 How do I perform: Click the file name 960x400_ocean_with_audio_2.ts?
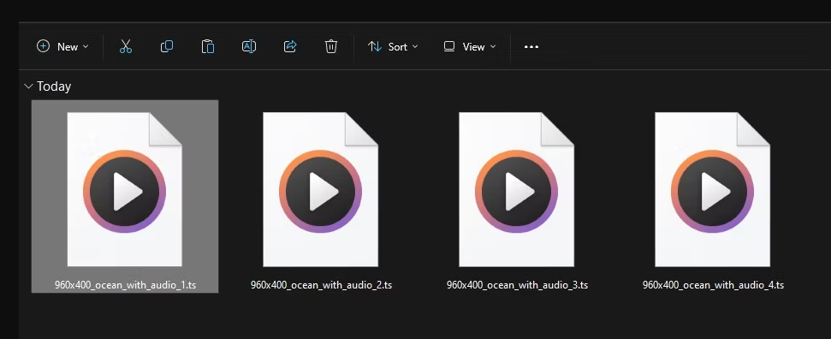click(321, 285)
